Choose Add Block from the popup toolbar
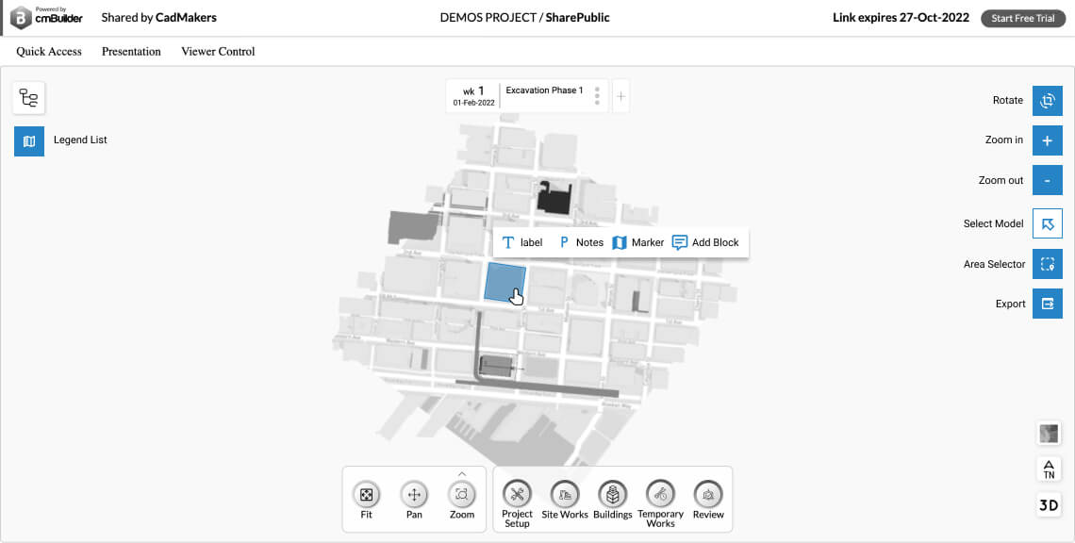 705,242
